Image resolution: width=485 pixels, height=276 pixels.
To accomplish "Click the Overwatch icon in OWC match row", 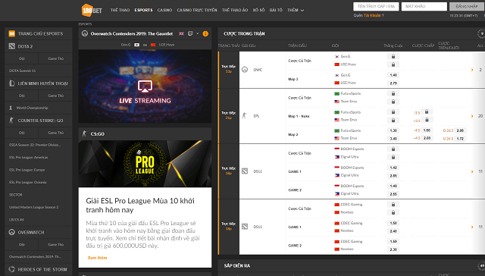I will click(245, 70).
